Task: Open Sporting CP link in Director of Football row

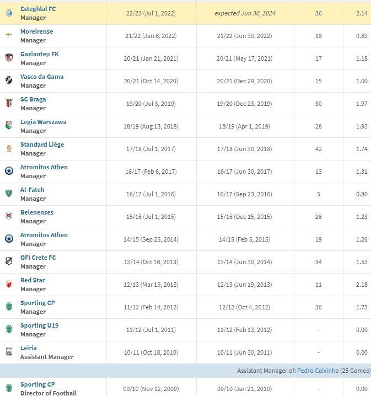Action: [37, 384]
